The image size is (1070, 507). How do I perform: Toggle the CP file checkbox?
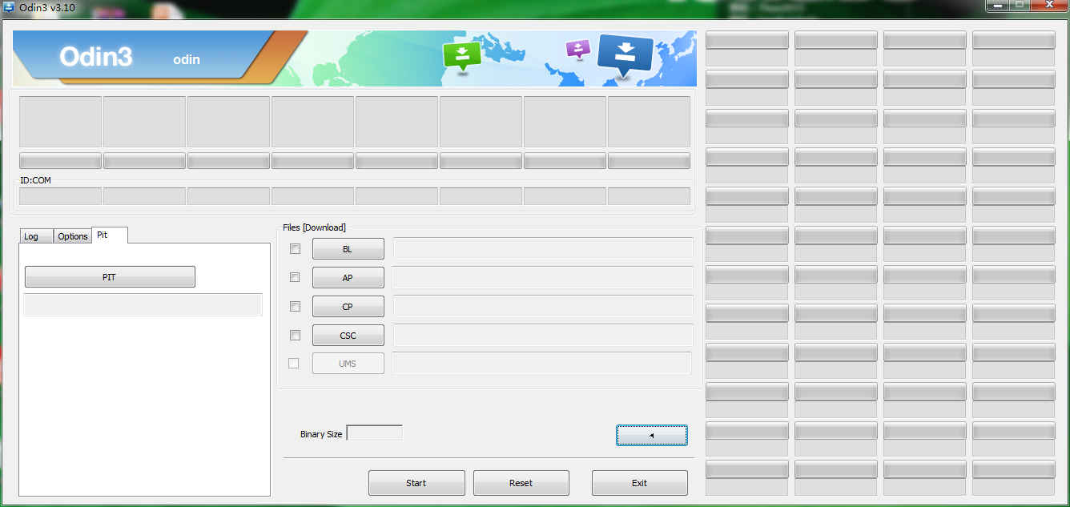tap(295, 306)
